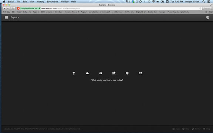Screen dimensions: 213x133
Task: Go forward with Safari's forward arrow
Action: pyautogui.click(x=8, y=8)
